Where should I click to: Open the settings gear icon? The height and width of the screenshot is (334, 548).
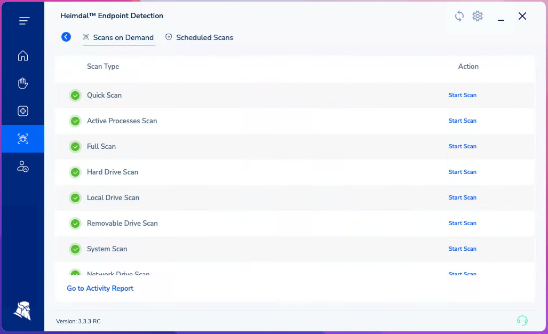click(478, 16)
